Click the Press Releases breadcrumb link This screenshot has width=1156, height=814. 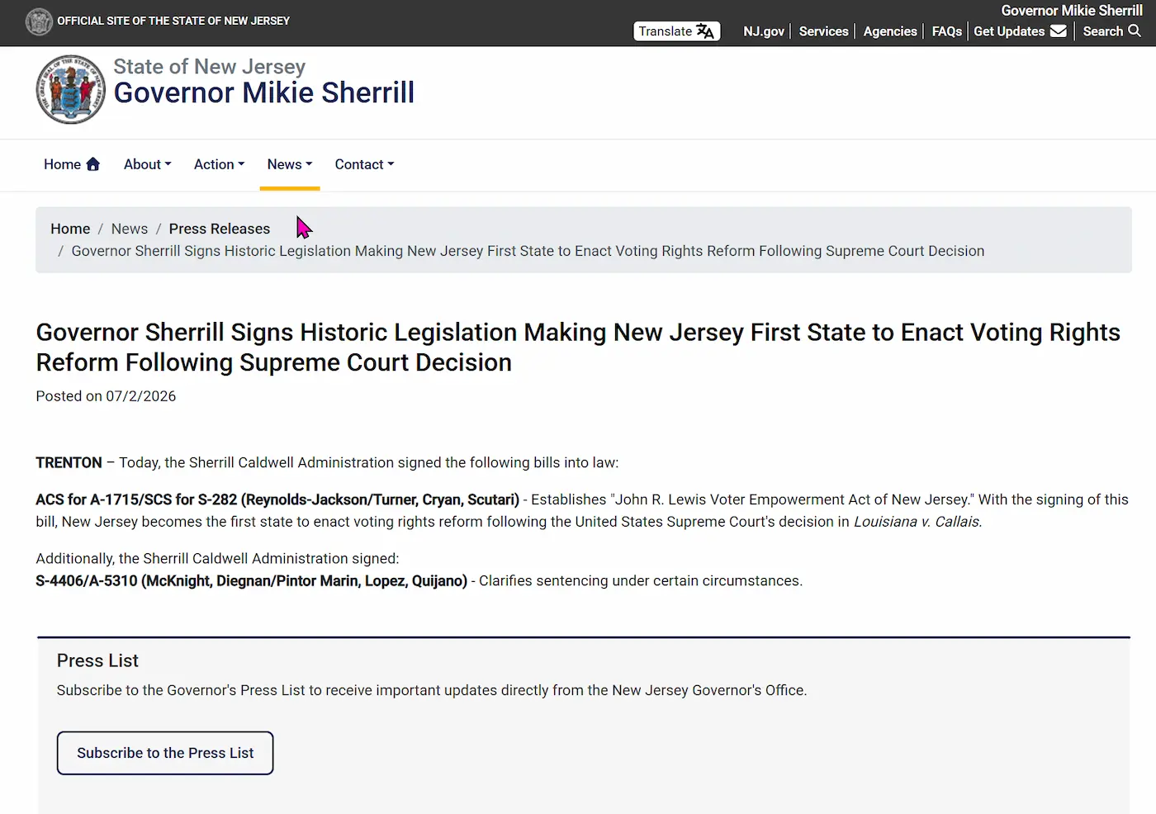tap(220, 229)
